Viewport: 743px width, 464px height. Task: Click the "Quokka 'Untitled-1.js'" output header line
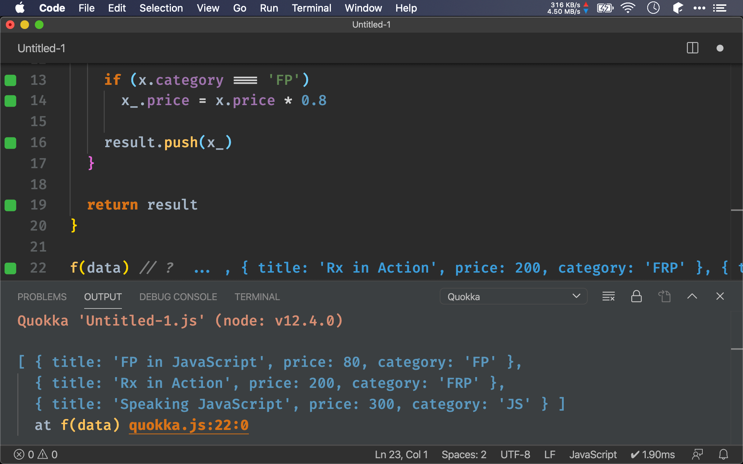pyautogui.click(x=180, y=321)
